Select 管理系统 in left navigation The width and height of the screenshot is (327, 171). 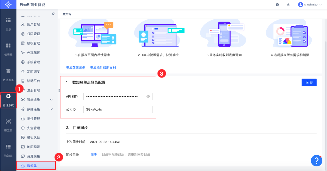(x=8, y=100)
